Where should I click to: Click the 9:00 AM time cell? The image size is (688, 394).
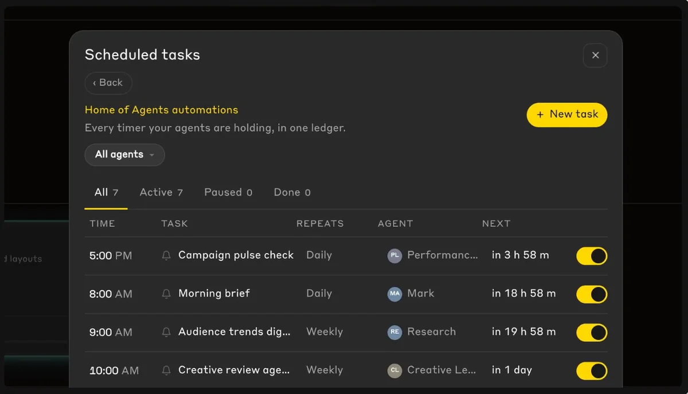click(x=111, y=332)
